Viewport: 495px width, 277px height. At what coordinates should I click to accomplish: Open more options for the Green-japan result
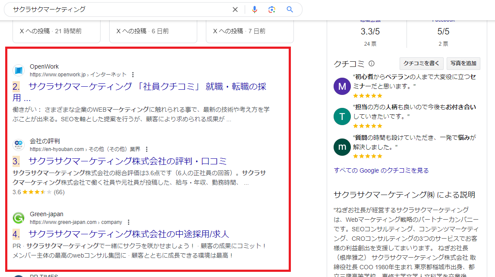pyautogui.click(x=129, y=222)
